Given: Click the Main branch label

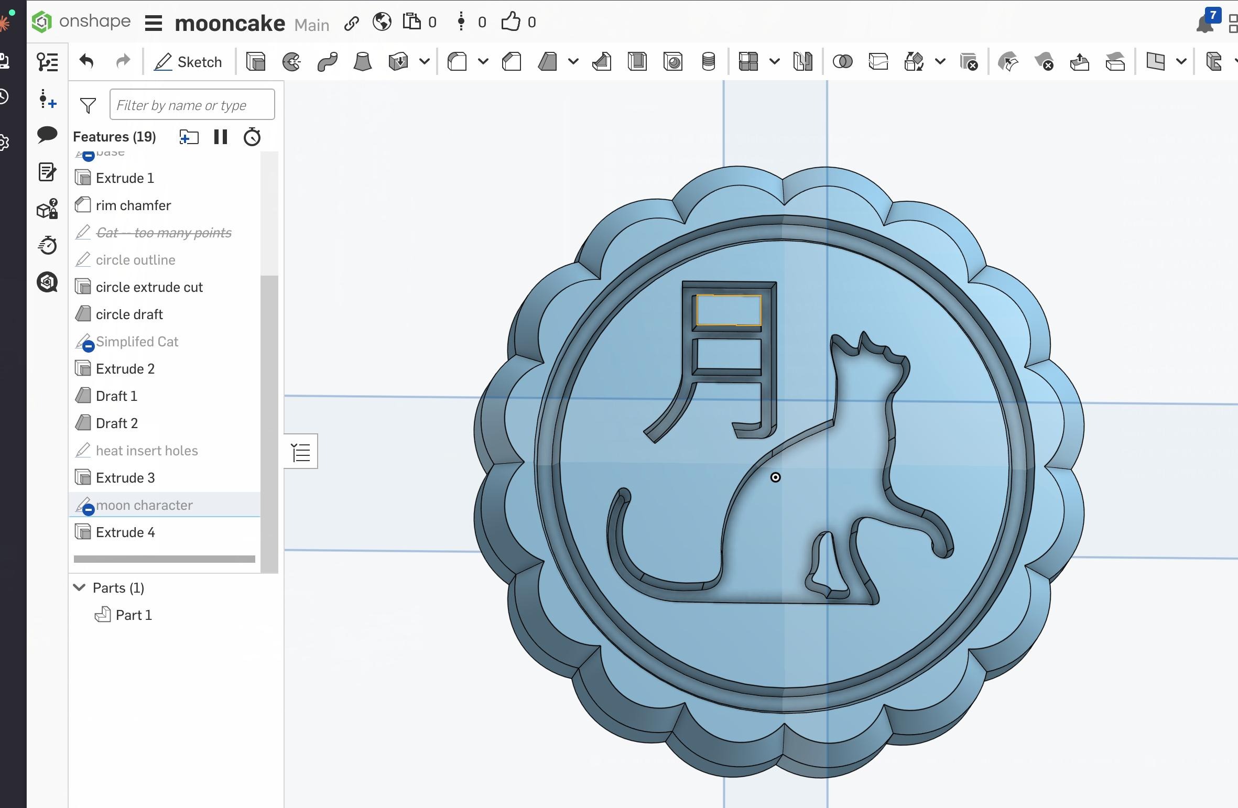Looking at the screenshot, I should [312, 25].
